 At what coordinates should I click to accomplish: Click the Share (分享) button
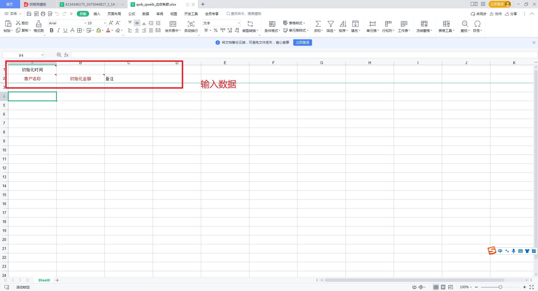pyautogui.click(x=511, y=14)
